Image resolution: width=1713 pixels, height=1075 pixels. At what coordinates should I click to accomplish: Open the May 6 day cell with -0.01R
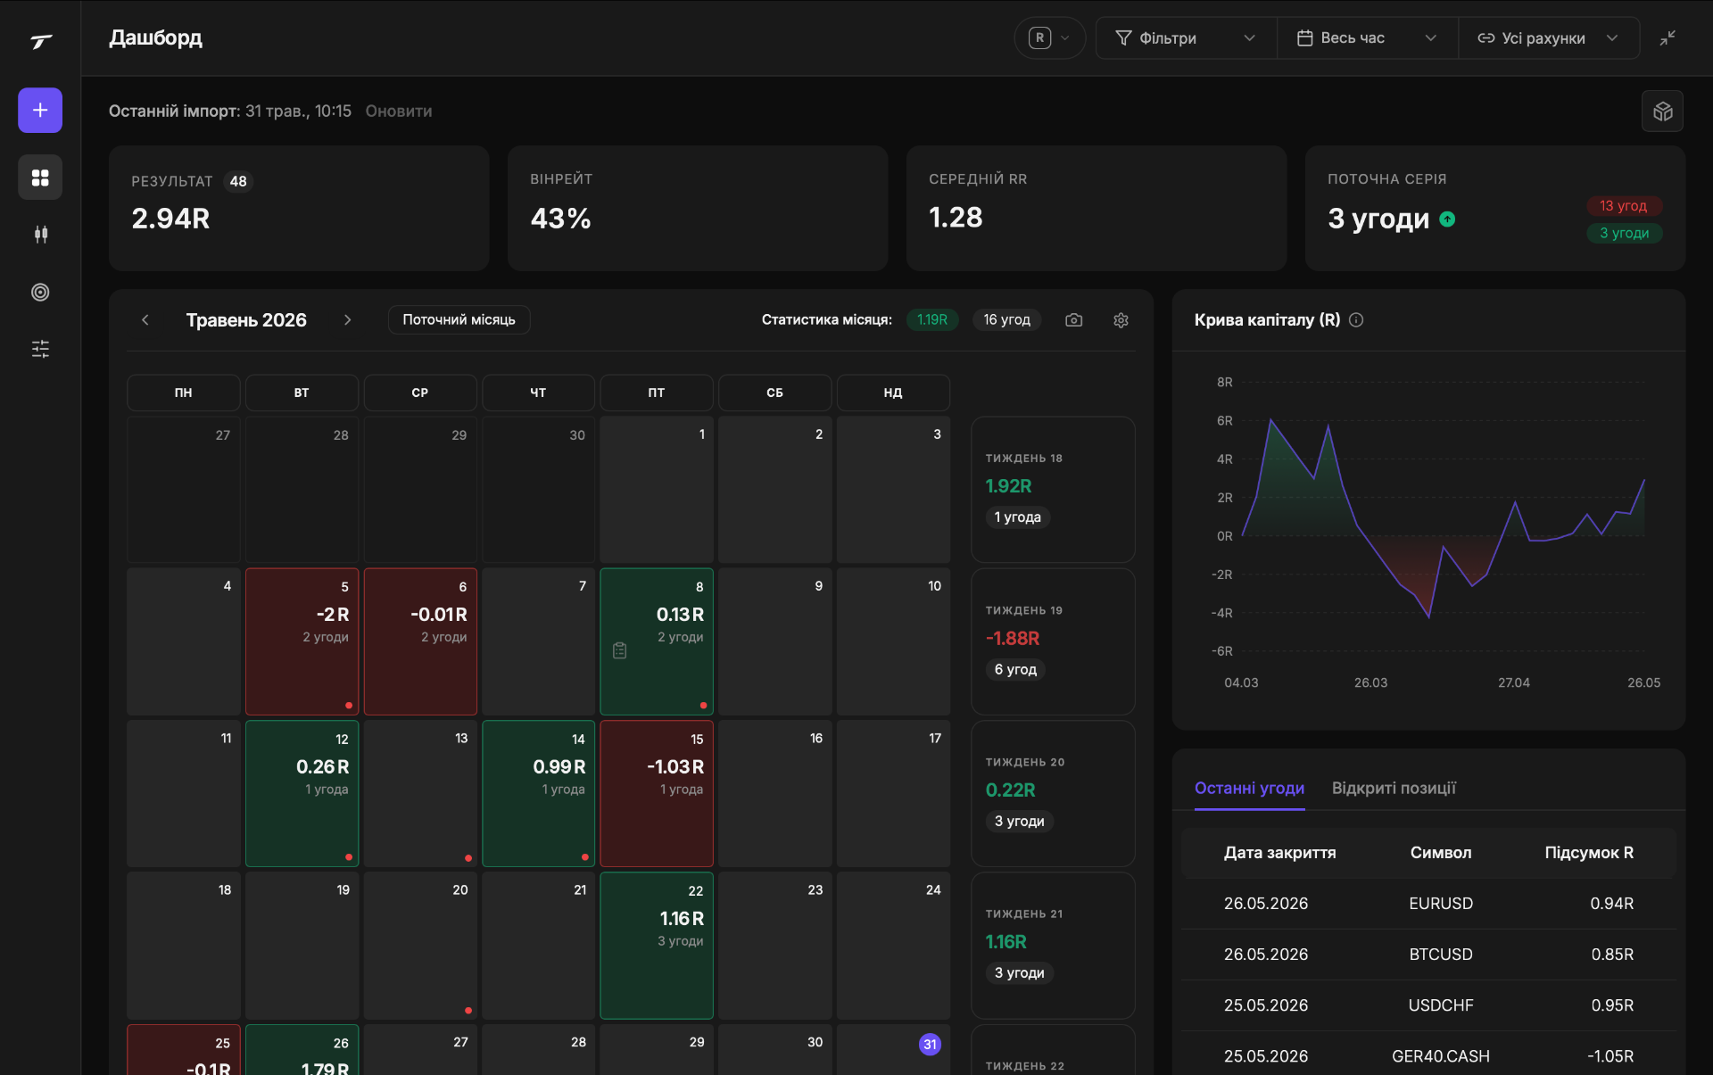420,641
